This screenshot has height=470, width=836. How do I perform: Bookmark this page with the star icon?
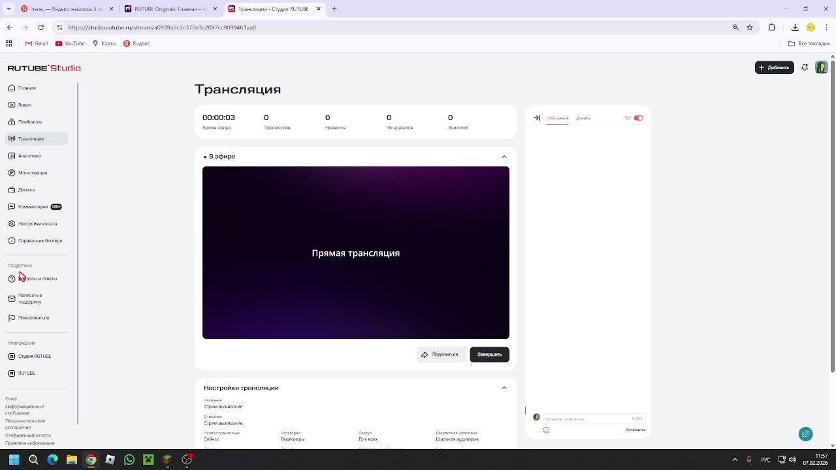[x=750, y=27]
